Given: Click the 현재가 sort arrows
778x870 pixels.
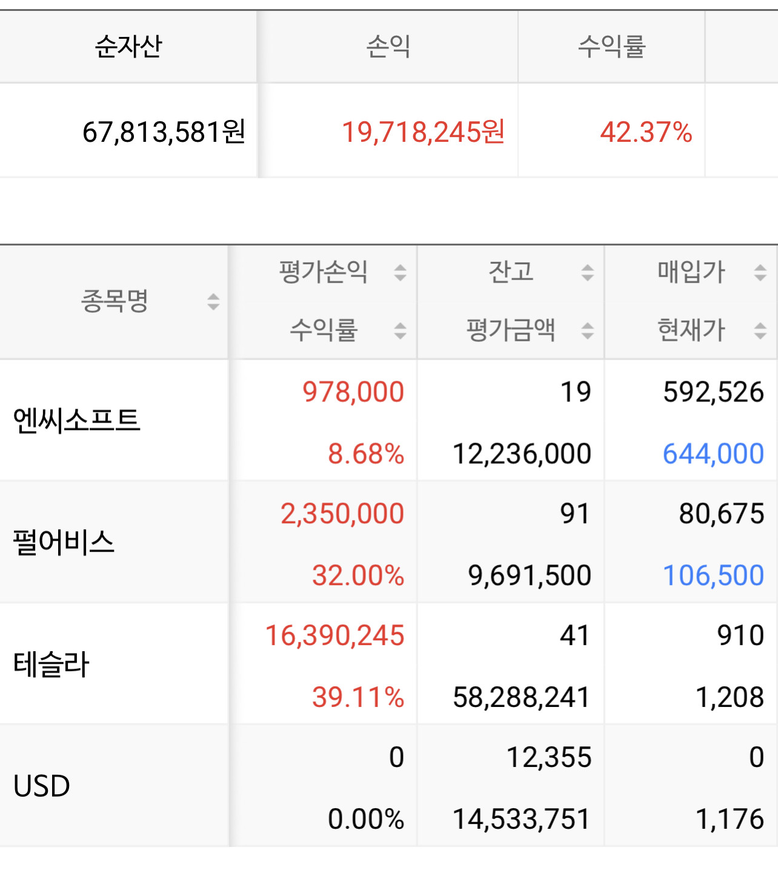Looking at the screenshot, I should tap(760, 331).
